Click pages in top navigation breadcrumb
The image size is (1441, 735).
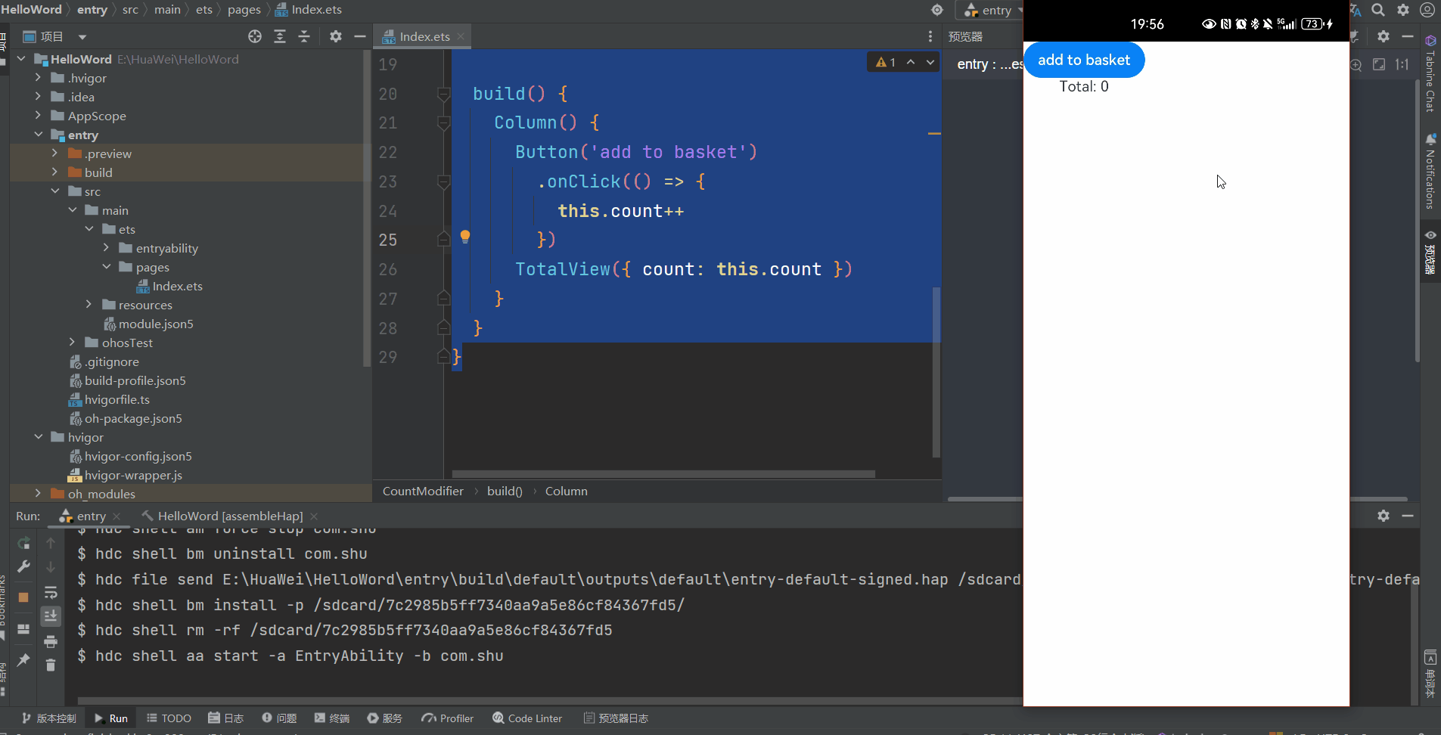[244, 10]
